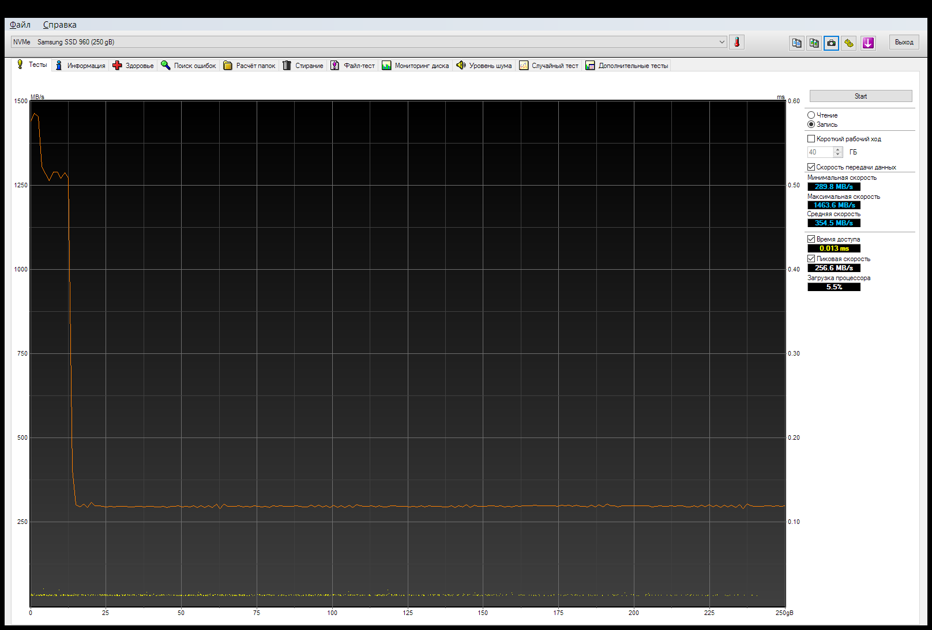Switch to the Информация tab
The image size is (932, 630).
80,66
